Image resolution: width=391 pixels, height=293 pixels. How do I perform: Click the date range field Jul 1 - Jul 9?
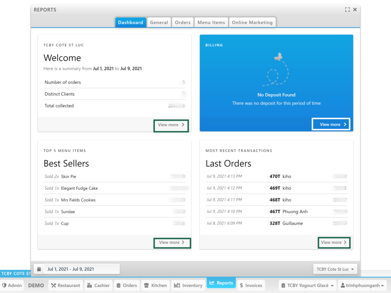click(x=81, y=269)
